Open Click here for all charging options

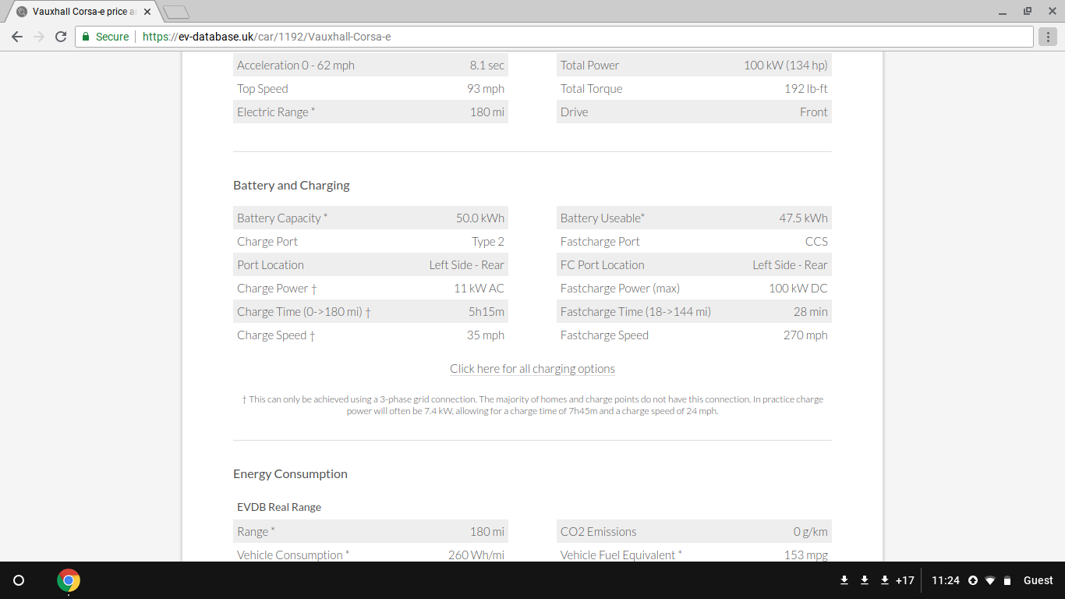click(532, 369)
